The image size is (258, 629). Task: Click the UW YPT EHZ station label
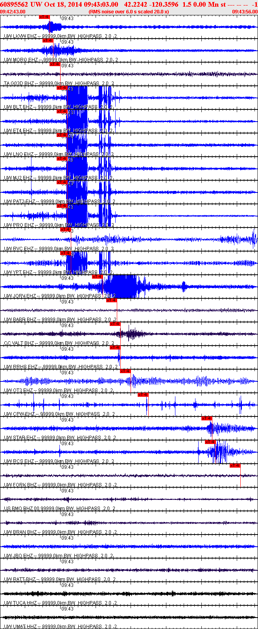[18, 272]
